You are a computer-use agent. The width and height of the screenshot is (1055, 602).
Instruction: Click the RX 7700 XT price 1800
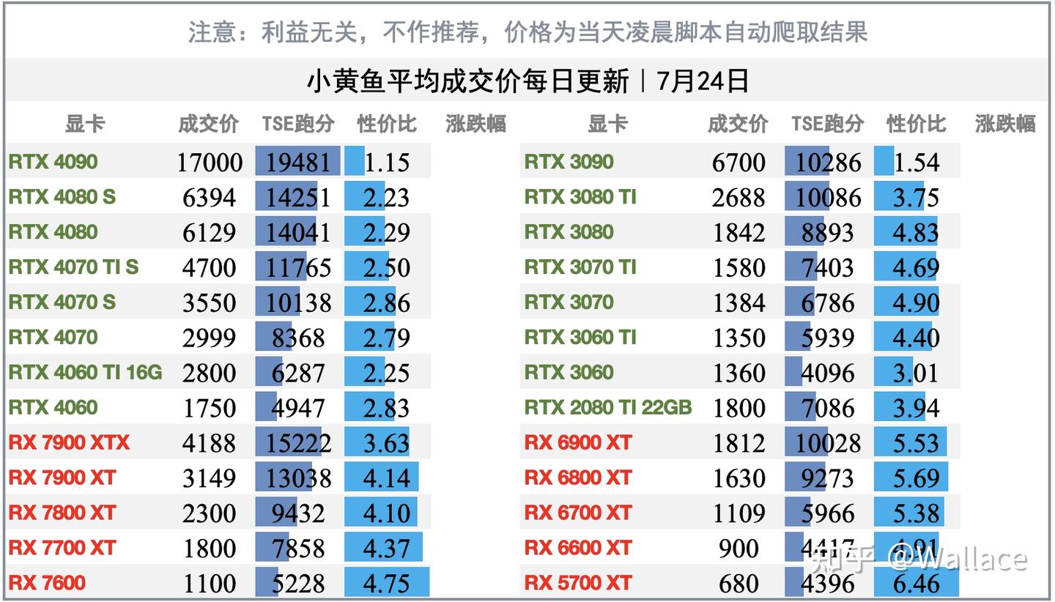coord(210,549)
